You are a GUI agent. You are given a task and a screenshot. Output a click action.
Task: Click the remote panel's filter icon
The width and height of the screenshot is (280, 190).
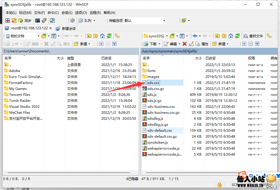click(x=182, y=36)
